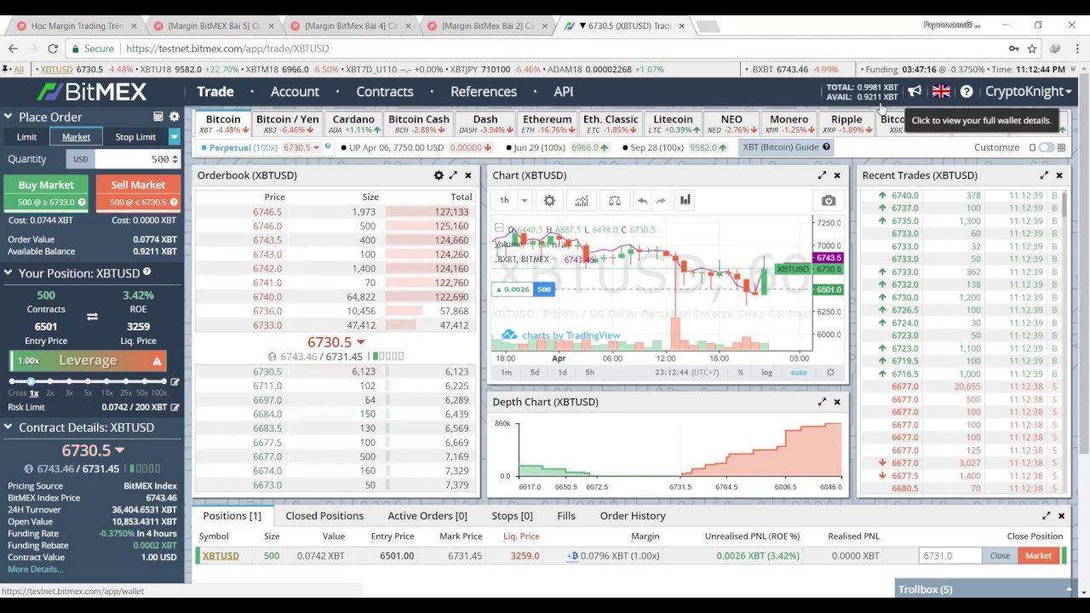Expand the Orderbook panel to fullscreen
The width and height of the screenshot is (1090, 613).
(453, 175)
